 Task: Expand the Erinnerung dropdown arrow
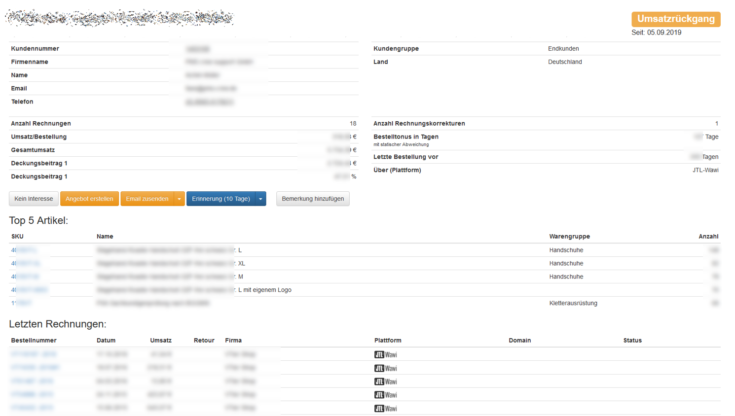point(260,199)
